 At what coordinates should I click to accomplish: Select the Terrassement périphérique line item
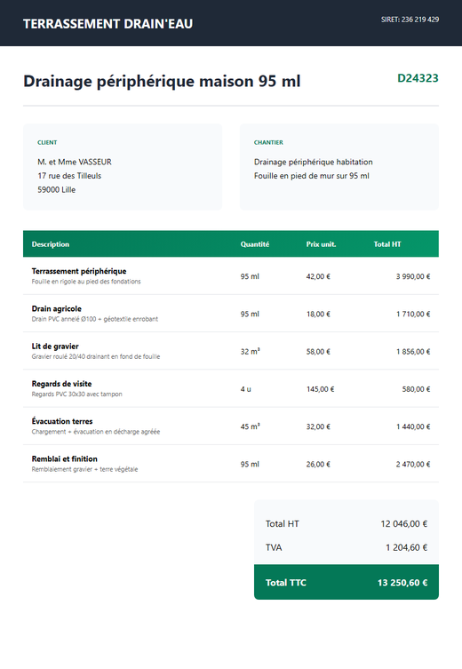pyautogui.click(x=231, y=275)
